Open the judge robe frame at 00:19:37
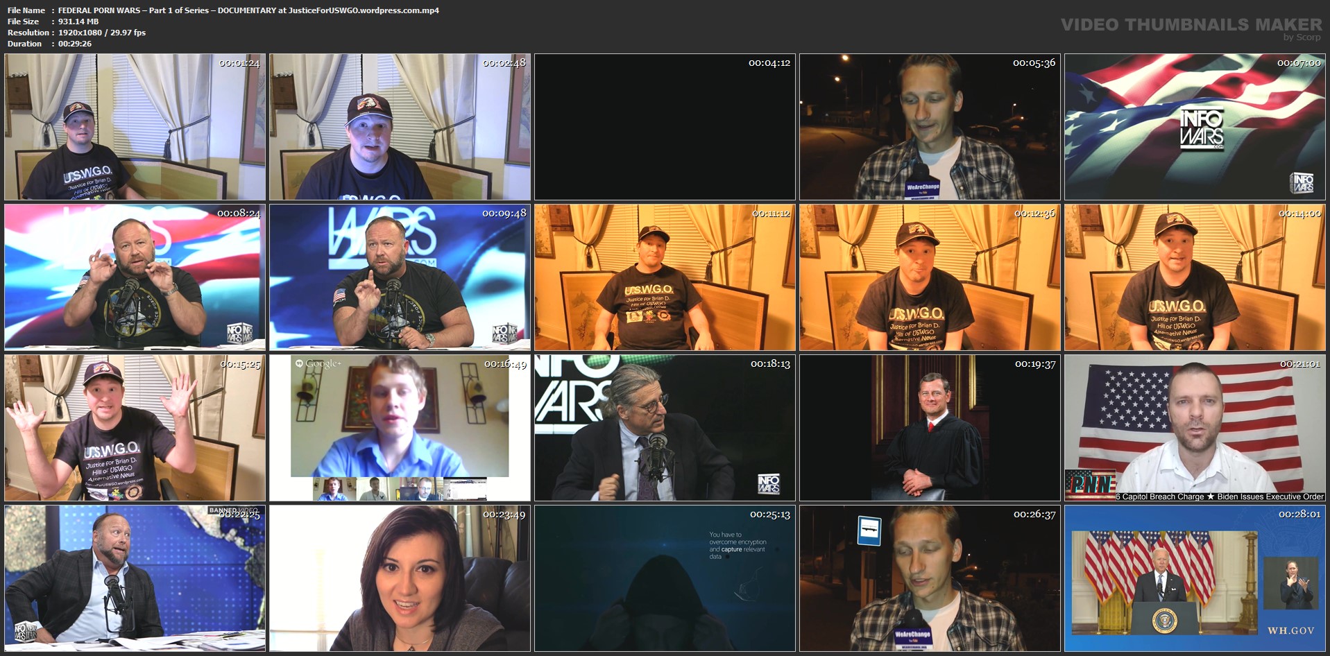 click(930, 428)
